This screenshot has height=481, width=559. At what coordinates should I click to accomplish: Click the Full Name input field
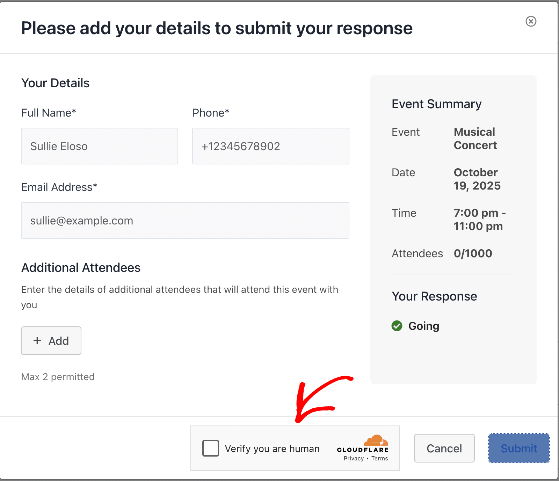tap(100, 146)
